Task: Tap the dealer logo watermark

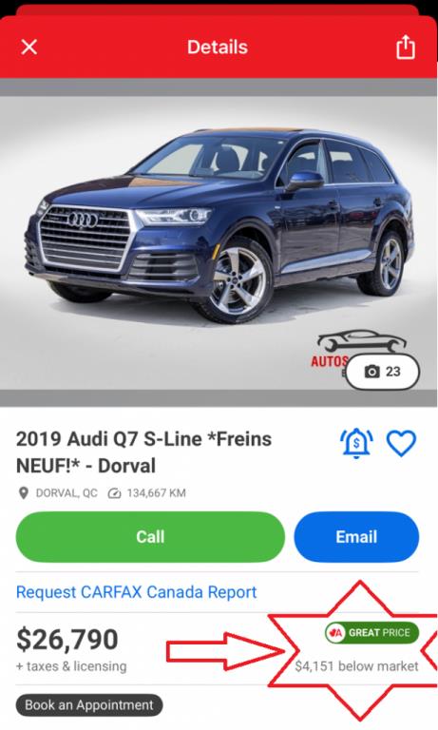Action: (356, 348)
